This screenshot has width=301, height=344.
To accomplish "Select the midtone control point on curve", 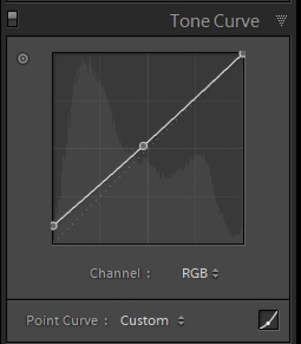I will (x=144, y=146).
